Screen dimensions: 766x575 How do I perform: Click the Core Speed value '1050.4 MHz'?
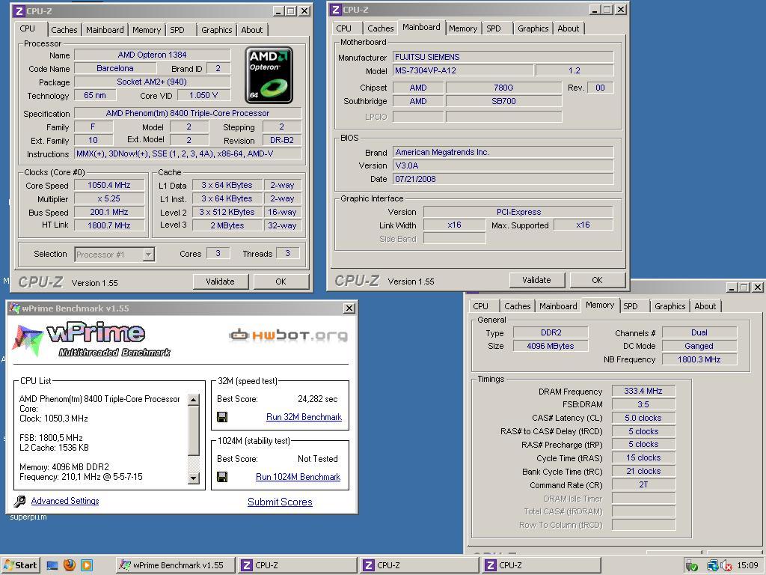coord(109,186)
